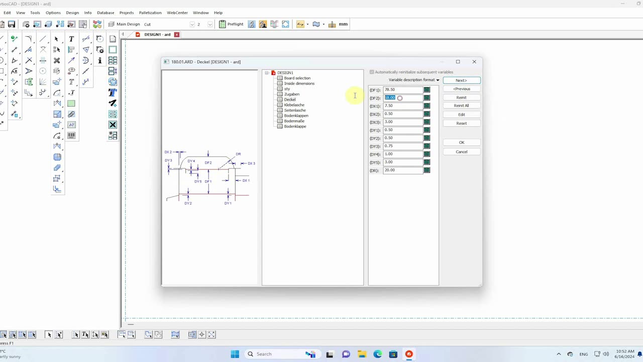Click the DF1 value field 78.50
Screen dimensions: 643x362
click(x=403, y=89)
